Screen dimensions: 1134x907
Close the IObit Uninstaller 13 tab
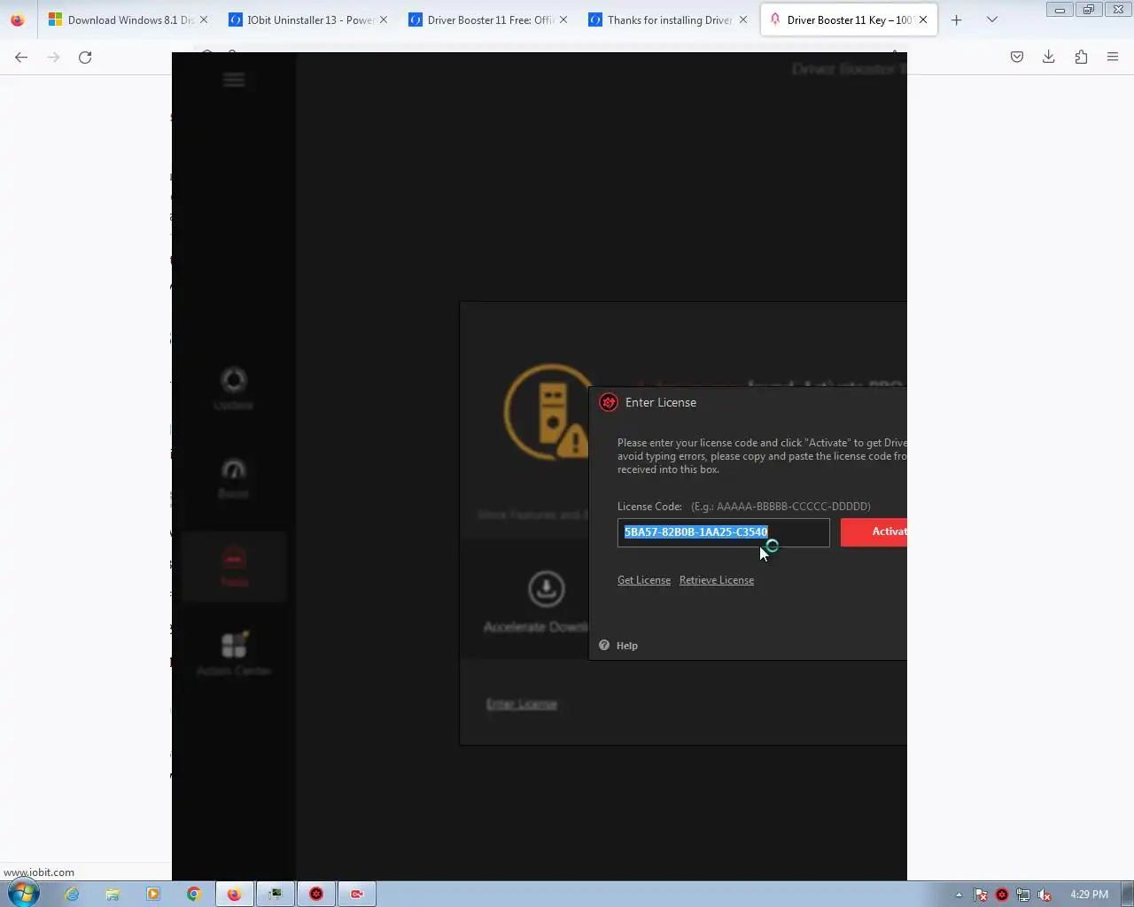(384, 19)
